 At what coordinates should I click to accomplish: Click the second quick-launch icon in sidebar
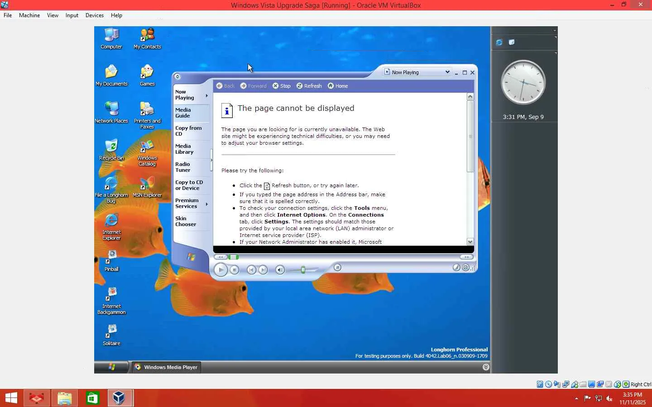tap(512, 42)
